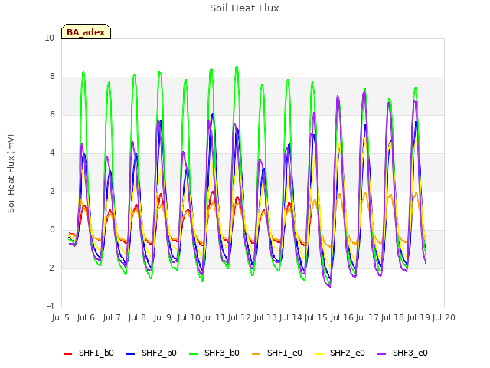
Task: Click the blue SHF2_b0 legend swatch
Action: [131, 354]
